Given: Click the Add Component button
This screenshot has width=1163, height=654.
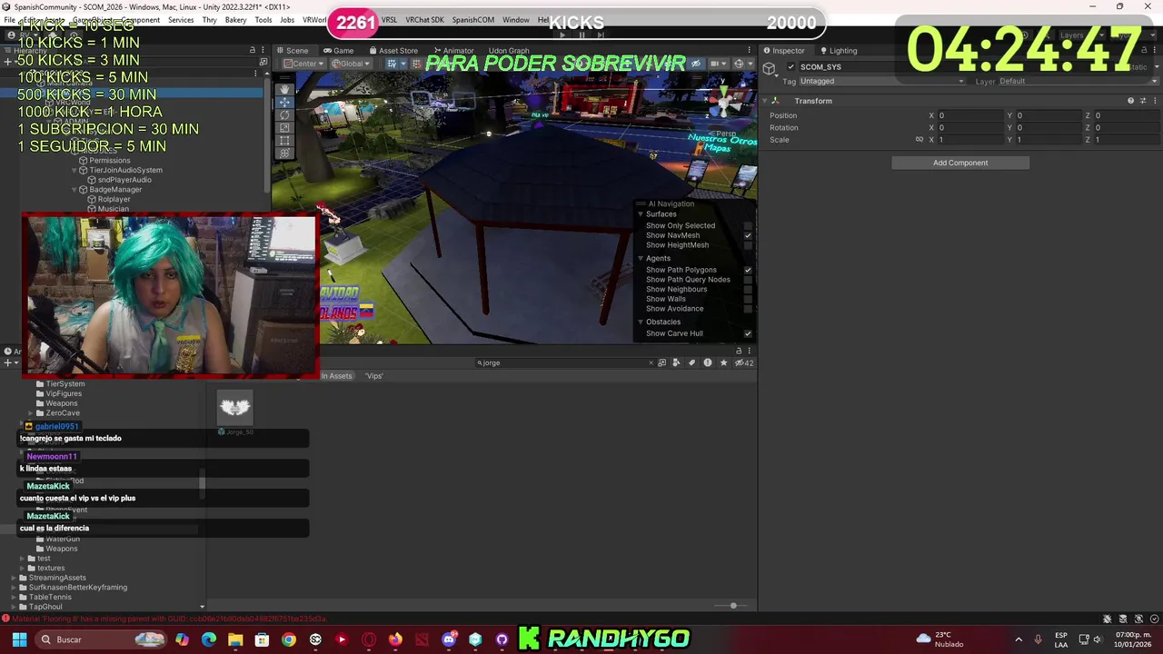Looking at the screenshot, I should pyautogui.click(x=960, y=163).
